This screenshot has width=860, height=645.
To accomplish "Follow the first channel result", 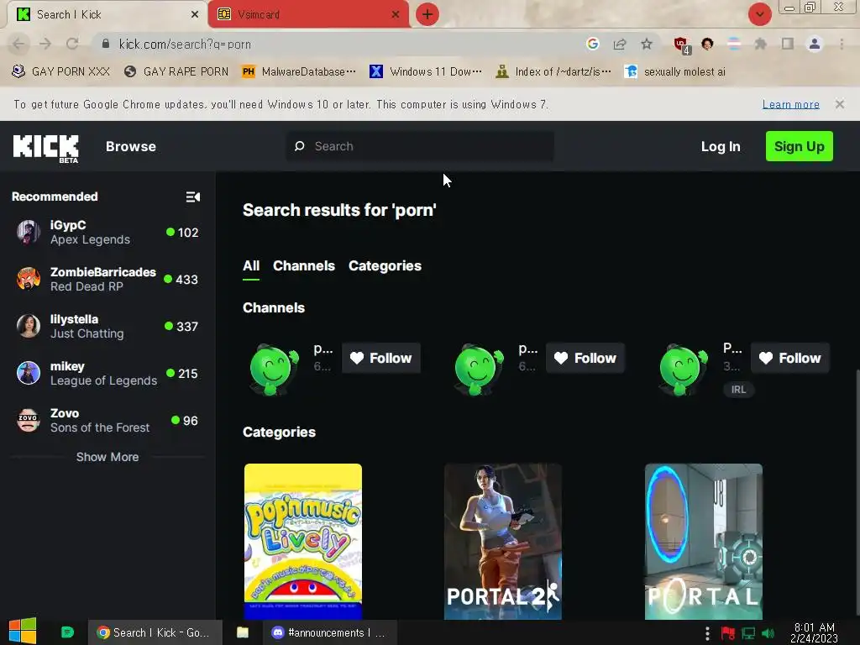I will point(381,358).
